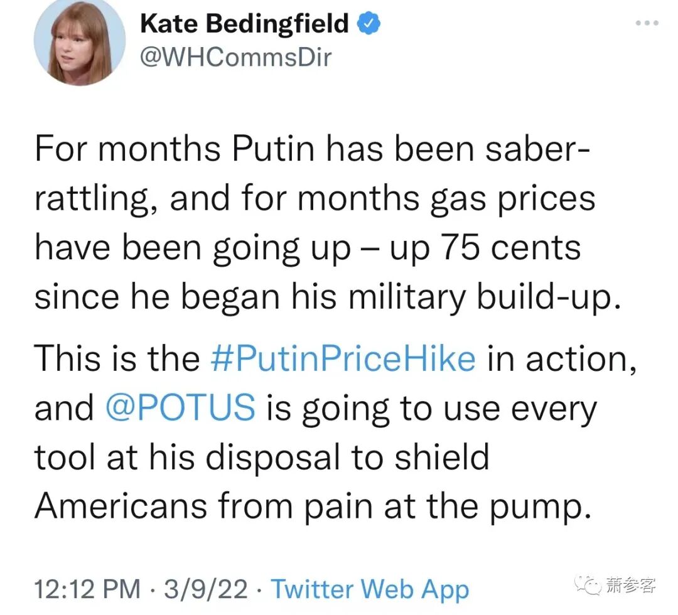Open the @WHCommsDir handle link
678x615 pixels.
tap(235, 57)
